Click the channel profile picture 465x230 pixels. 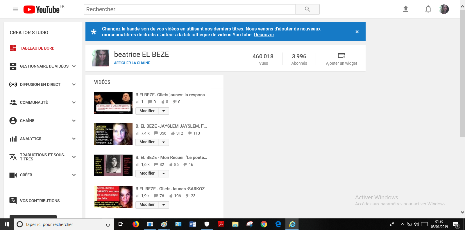click(x=100, y=58)
